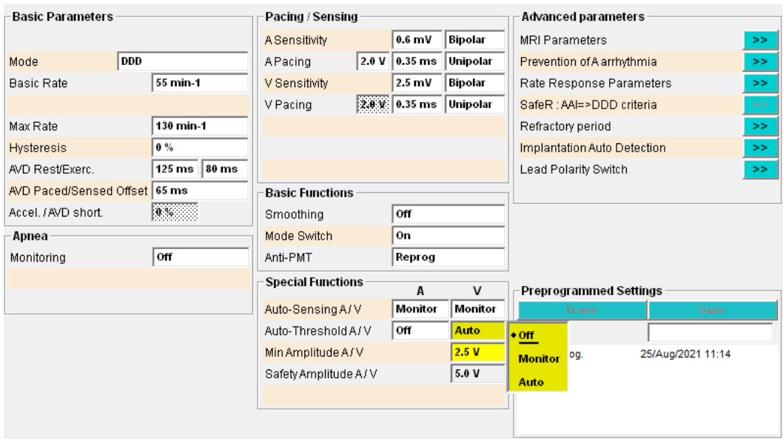The image size is (783, 439).
Task: Choose Auto option in yellow popup list
Action: tap(533, 383)
